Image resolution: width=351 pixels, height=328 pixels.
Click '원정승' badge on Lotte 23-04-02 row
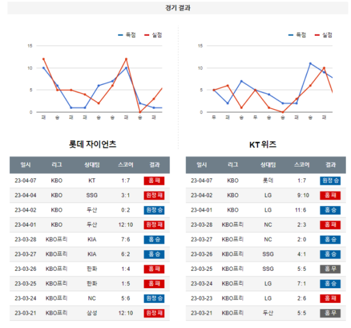pos(154,210)
